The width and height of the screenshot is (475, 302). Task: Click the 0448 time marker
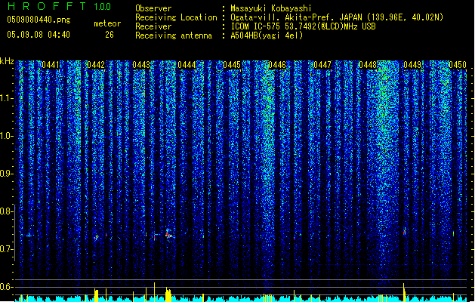(368, 65)
